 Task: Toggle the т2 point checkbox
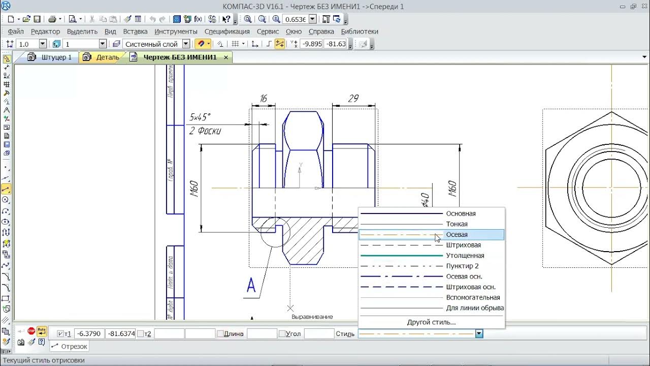141,334
